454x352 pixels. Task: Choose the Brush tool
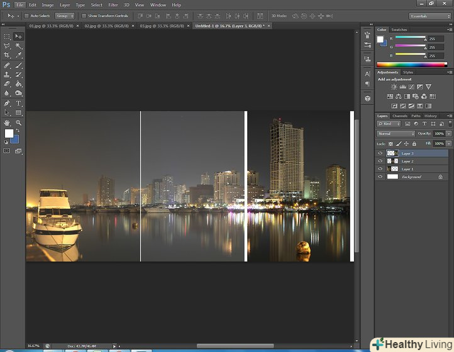(x=18, y=65)
